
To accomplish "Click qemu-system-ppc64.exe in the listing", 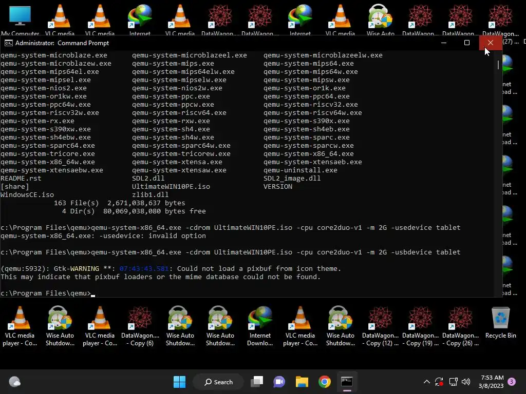I will (x=306, y=96).
